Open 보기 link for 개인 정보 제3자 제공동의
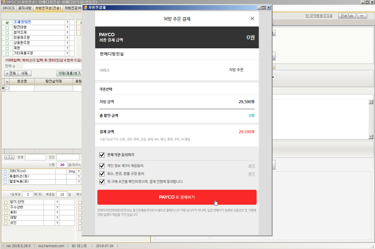The width and height of the screenshot is (375, 249). click(251, 166)
